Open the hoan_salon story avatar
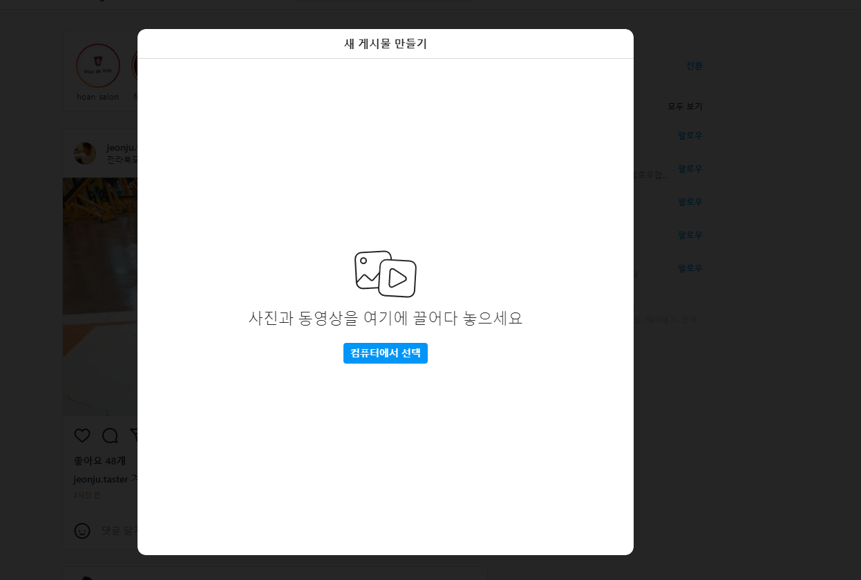This screenshot has height=580, width=861. pyautogui.click(x=98, y=66)
